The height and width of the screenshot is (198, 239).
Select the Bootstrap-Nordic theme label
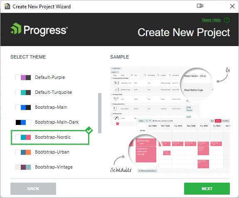53,137
